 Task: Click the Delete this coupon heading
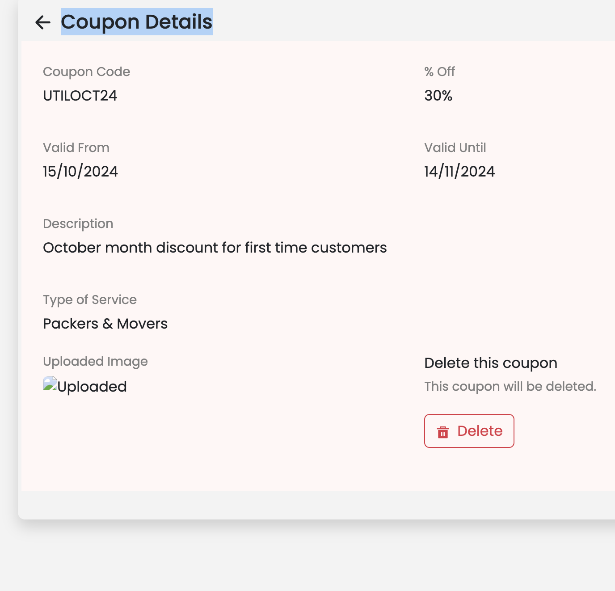(490, 363)
